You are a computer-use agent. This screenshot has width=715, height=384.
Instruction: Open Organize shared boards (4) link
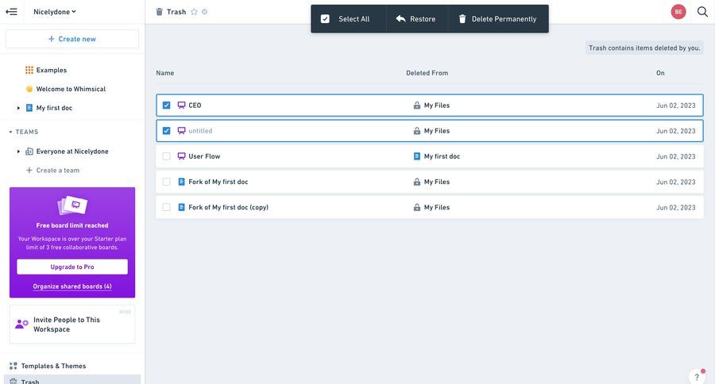[x=72, y=286]
